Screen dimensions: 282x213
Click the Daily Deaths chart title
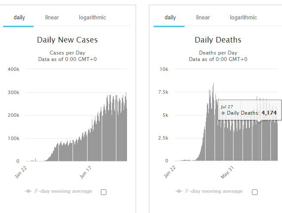pos(218,40)
